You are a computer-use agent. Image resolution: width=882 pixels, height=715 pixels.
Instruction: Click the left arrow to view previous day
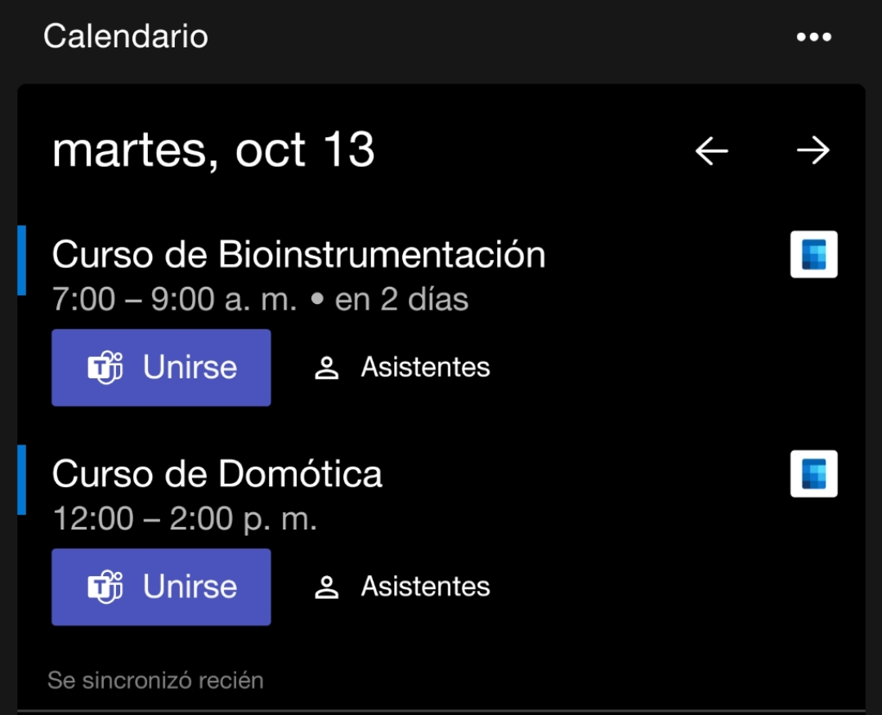[710, 150]
